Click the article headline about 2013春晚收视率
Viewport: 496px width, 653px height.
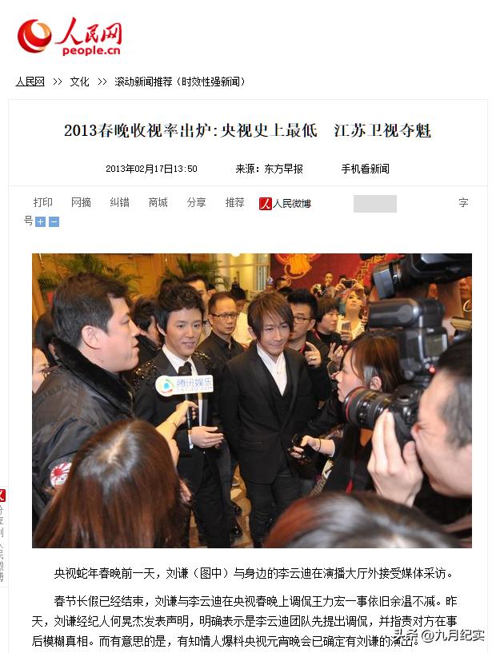click(x=247, y=130)
